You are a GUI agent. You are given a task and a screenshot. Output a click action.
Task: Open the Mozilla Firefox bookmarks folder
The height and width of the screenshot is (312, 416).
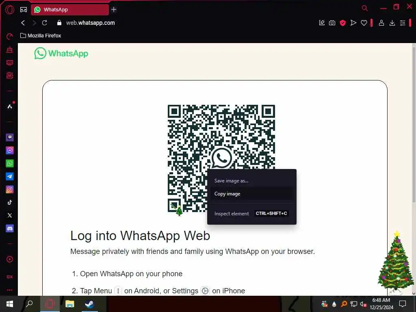click(41, 36)
